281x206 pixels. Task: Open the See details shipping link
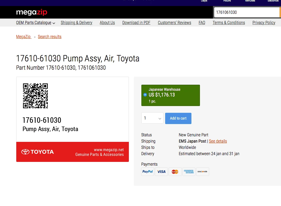(218, 141)
